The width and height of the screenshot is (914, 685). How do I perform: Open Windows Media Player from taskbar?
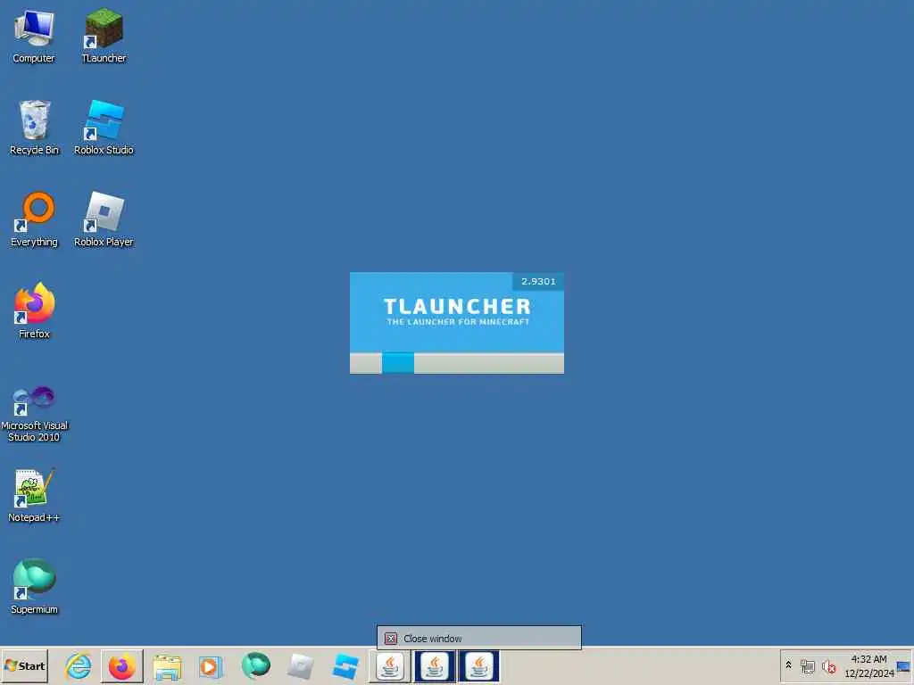pyautogui.click(x=211, y=665)
